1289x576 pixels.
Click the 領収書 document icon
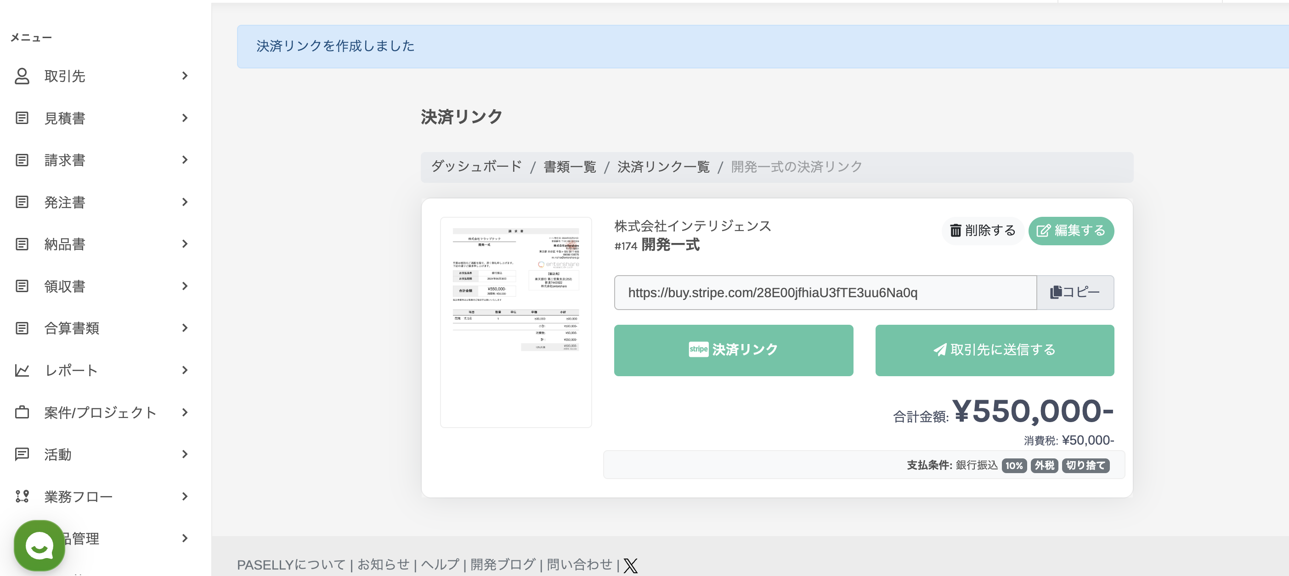pyautogui.click(x=22, y=286)
